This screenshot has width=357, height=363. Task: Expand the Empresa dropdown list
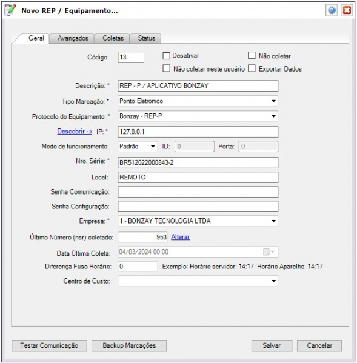tap(273, 221)
